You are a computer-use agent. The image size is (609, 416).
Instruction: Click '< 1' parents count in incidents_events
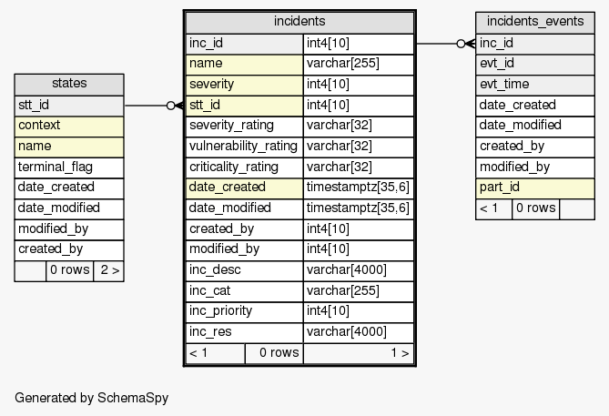click(x=493, y=208)
